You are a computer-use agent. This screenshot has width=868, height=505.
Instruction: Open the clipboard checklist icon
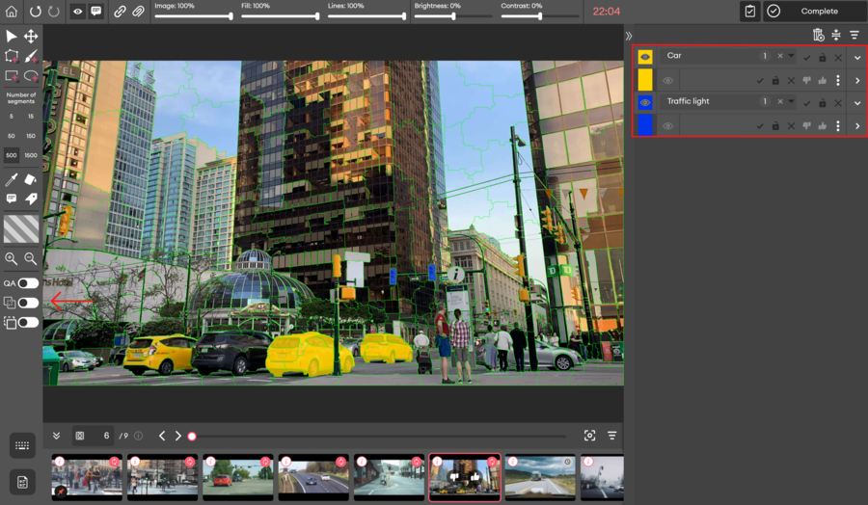(750, 11)
